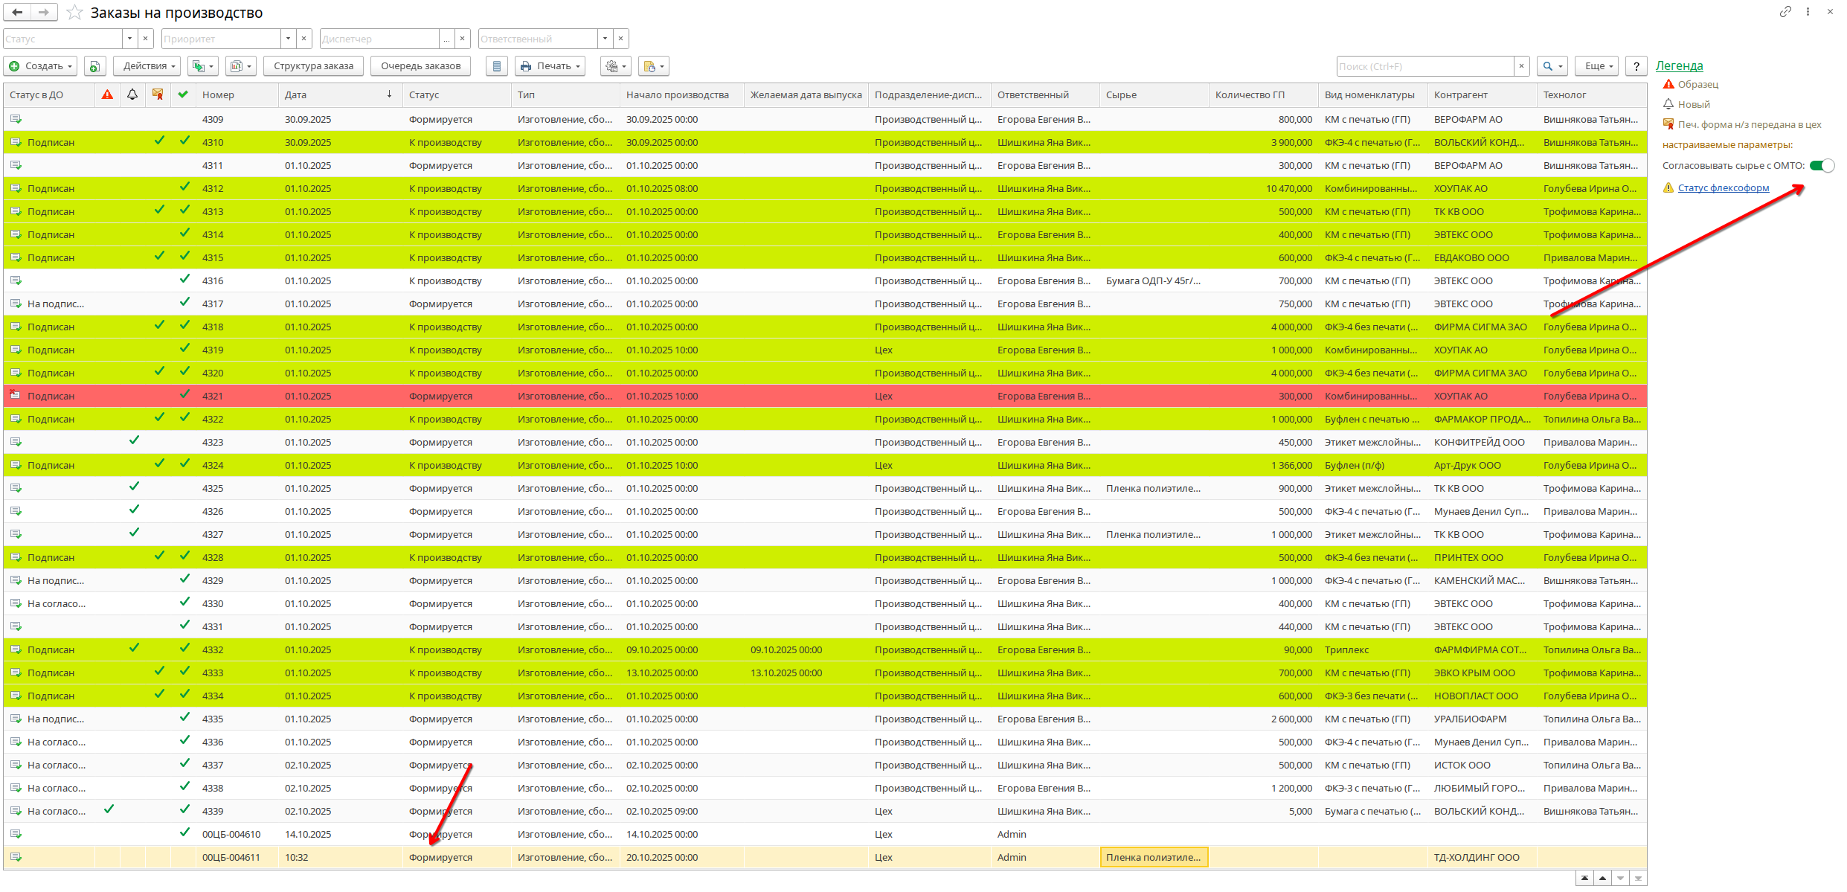The height and width of the screenshot is (892, 1847).
Task: Toggle the Согласовывать сырье с ОМТО switch
Action: point(1822,165)
